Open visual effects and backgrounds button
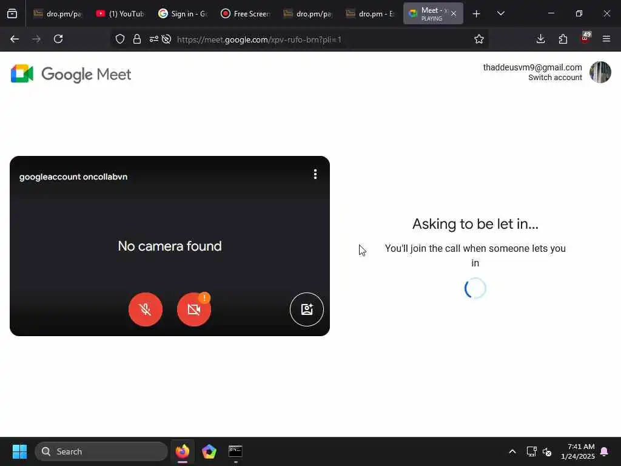 (x=307, y=309)
